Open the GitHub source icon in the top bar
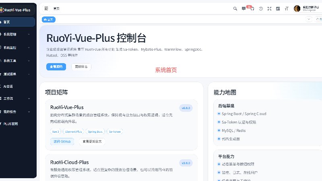 coord(252,8)
